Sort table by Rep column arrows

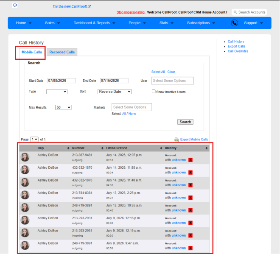68,148
